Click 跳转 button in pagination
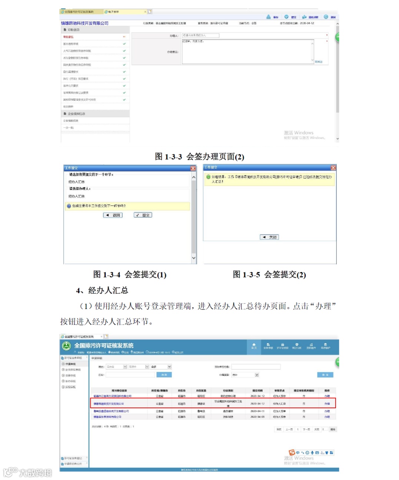This screenshot has width=399, height=480. click(x=333, y=429)
